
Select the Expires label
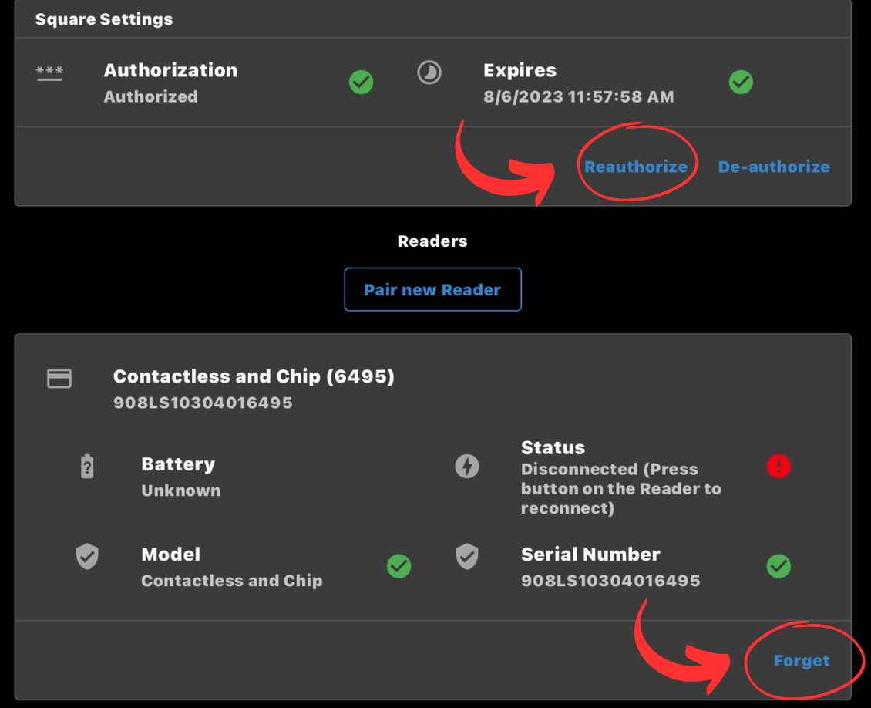click(520, 71)
